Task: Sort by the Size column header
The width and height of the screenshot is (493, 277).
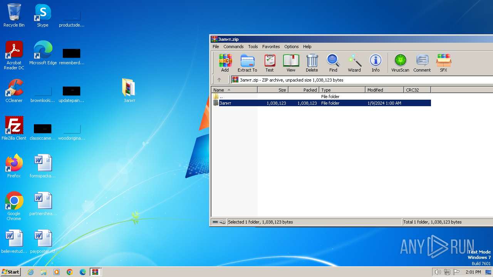Action: coord(273,90)
